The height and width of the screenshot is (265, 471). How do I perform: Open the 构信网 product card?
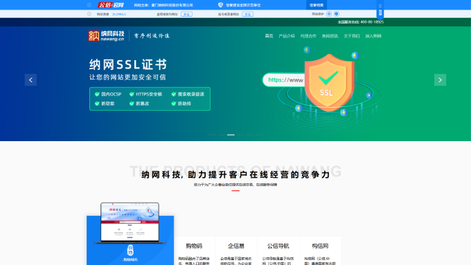click(x=320, y=251)
